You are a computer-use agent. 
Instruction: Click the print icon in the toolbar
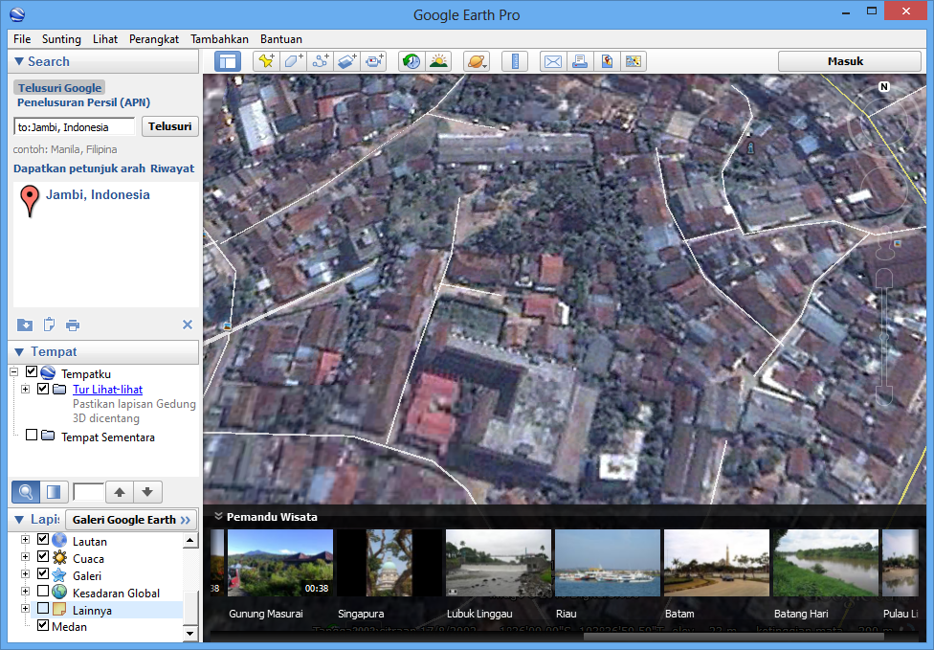(x=580, y=60)
